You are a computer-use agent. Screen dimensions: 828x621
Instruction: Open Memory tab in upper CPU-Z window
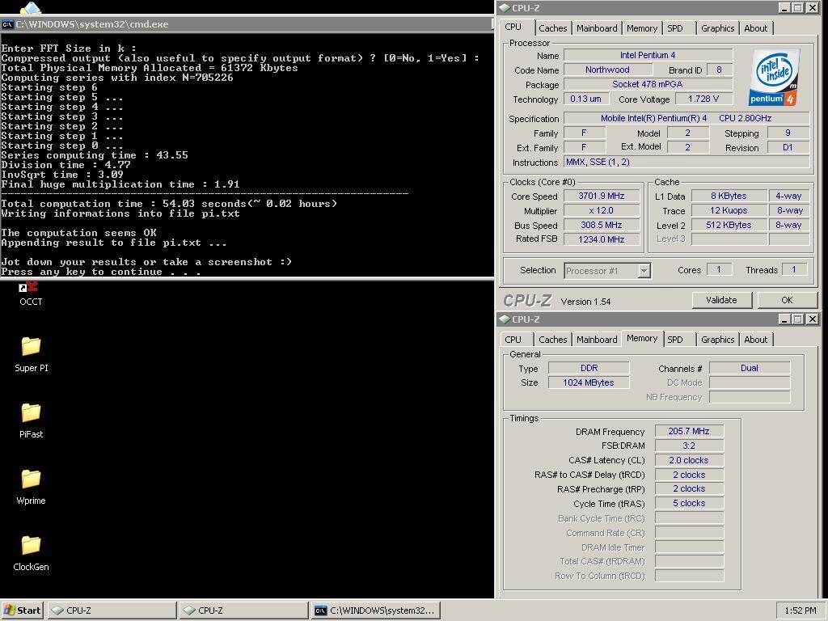(x=642, y=28)
